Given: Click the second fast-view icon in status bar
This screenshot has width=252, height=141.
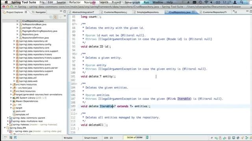Looking at the screenshot, I should click(15, 137).
